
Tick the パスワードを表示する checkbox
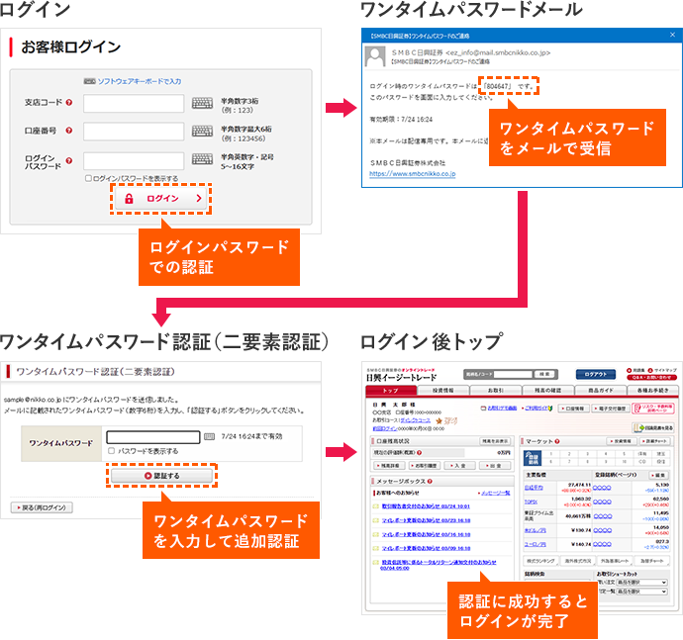coord(112,451)
